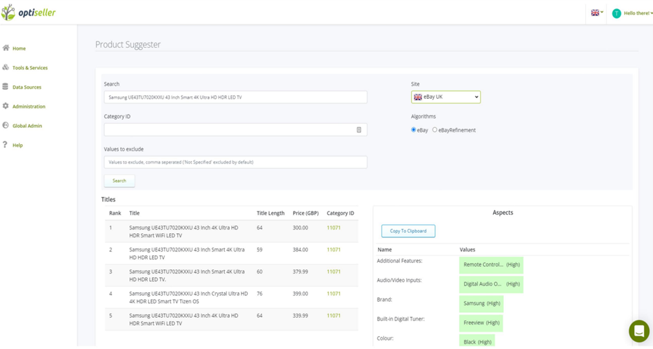
Task: Click the Black (High) colour value
Action: [477, 341]
